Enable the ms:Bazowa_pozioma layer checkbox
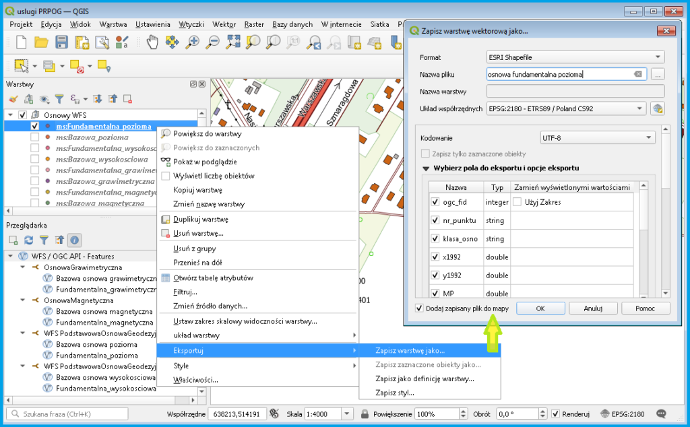The width and height of the screenshot is (690, 427). (x=34, y=137)
